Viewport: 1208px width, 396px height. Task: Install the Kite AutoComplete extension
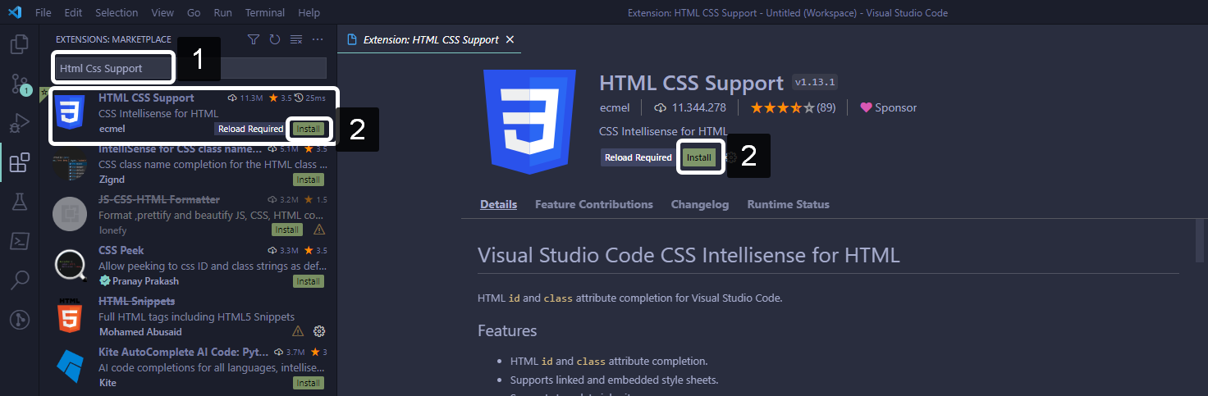click(309, 383)
